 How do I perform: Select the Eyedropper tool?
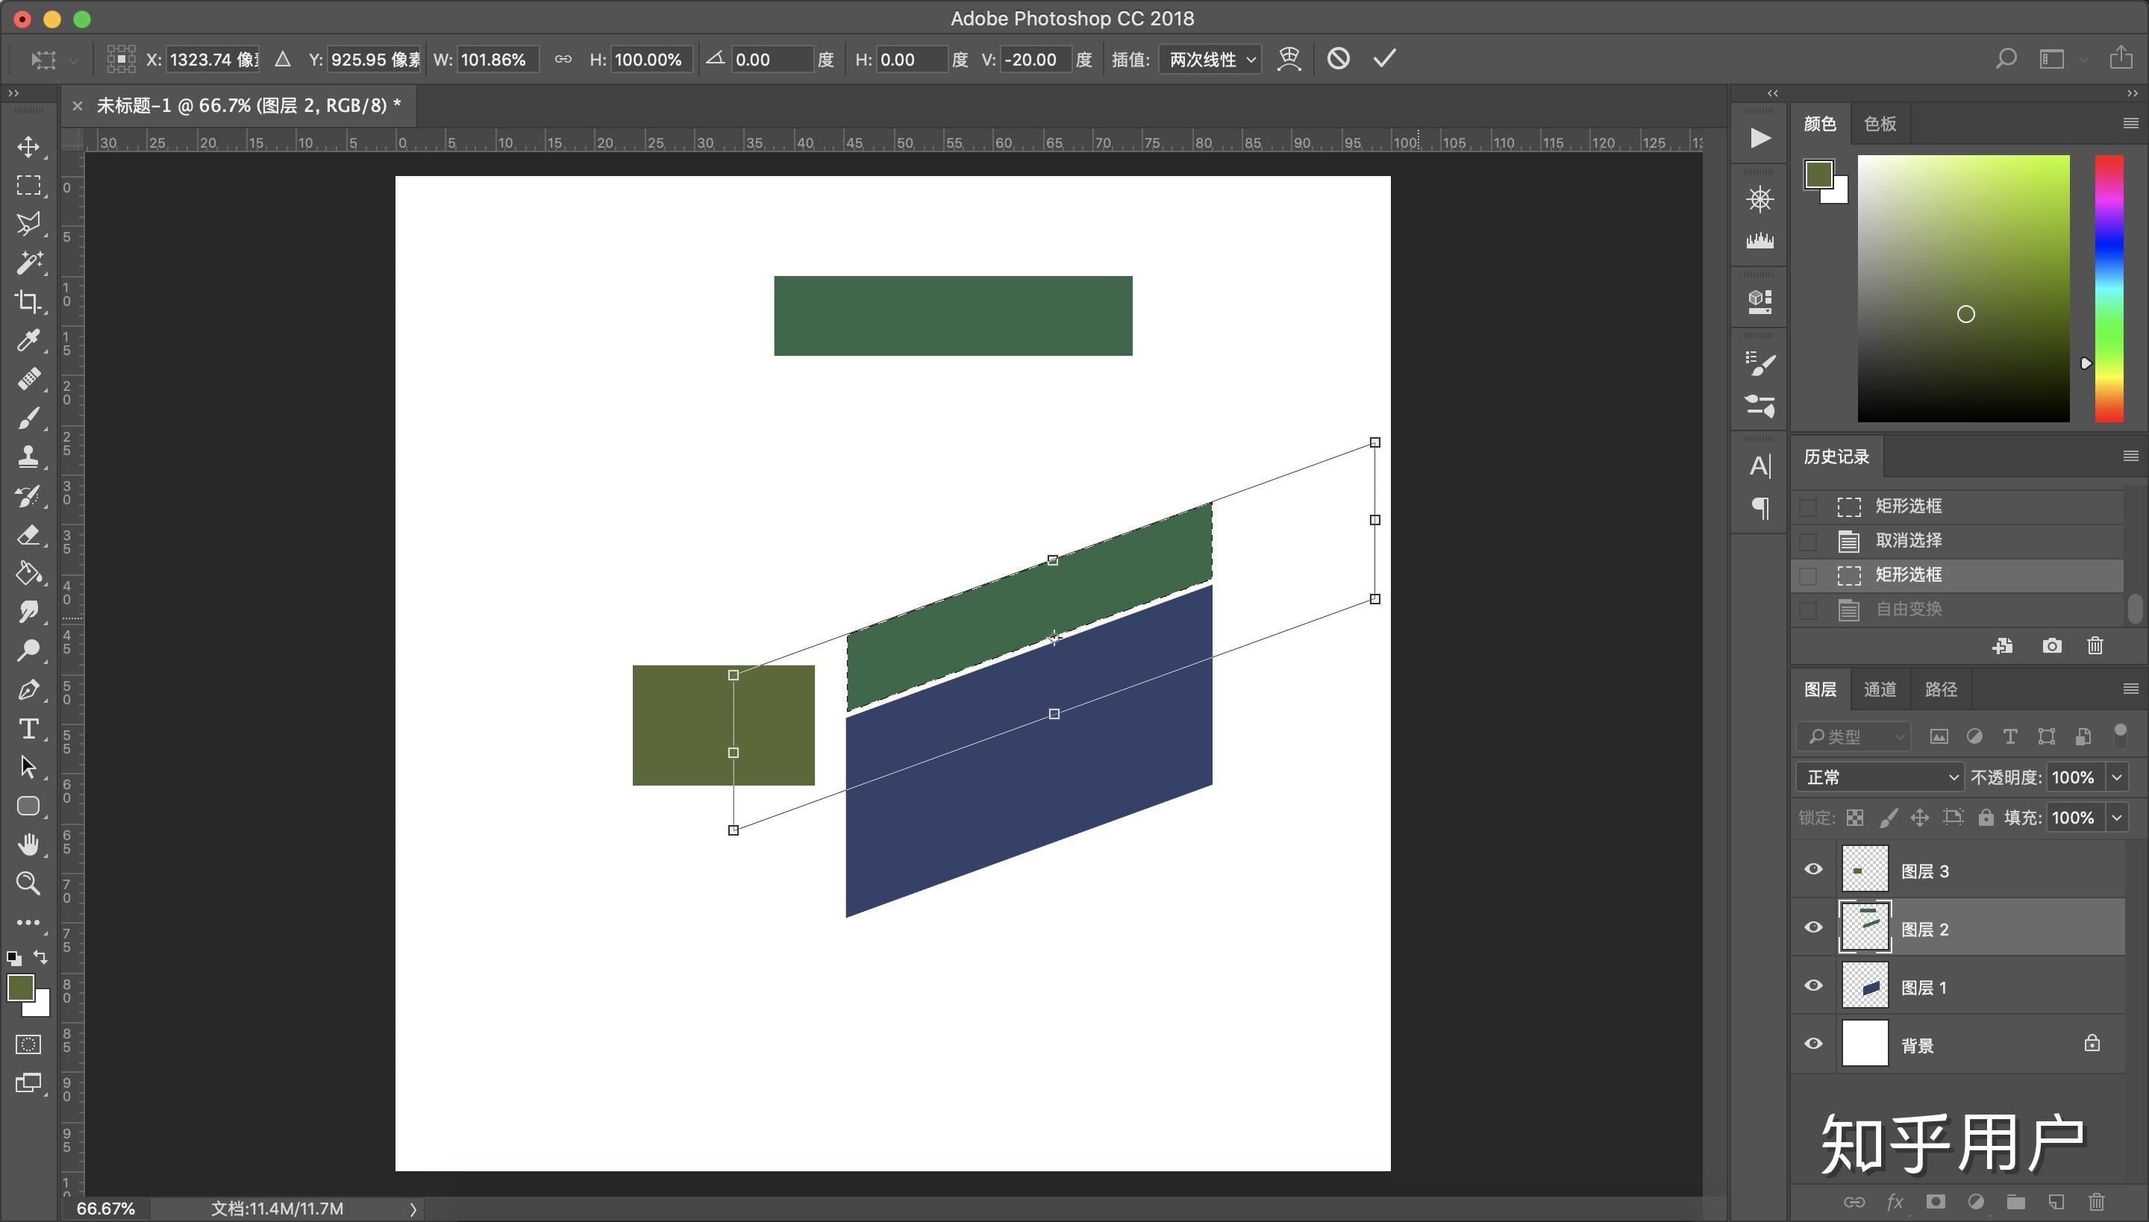[x=28, y=340]
